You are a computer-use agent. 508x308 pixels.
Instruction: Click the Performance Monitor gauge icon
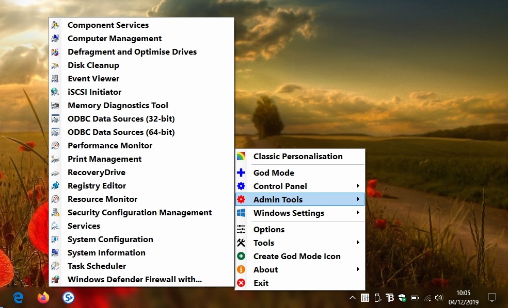coord(55,146)
